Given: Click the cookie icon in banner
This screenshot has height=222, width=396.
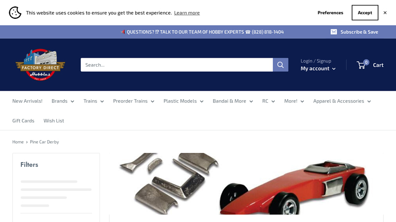Looking at the screenshot, I should pyautogui.click(x=15, y=13).
